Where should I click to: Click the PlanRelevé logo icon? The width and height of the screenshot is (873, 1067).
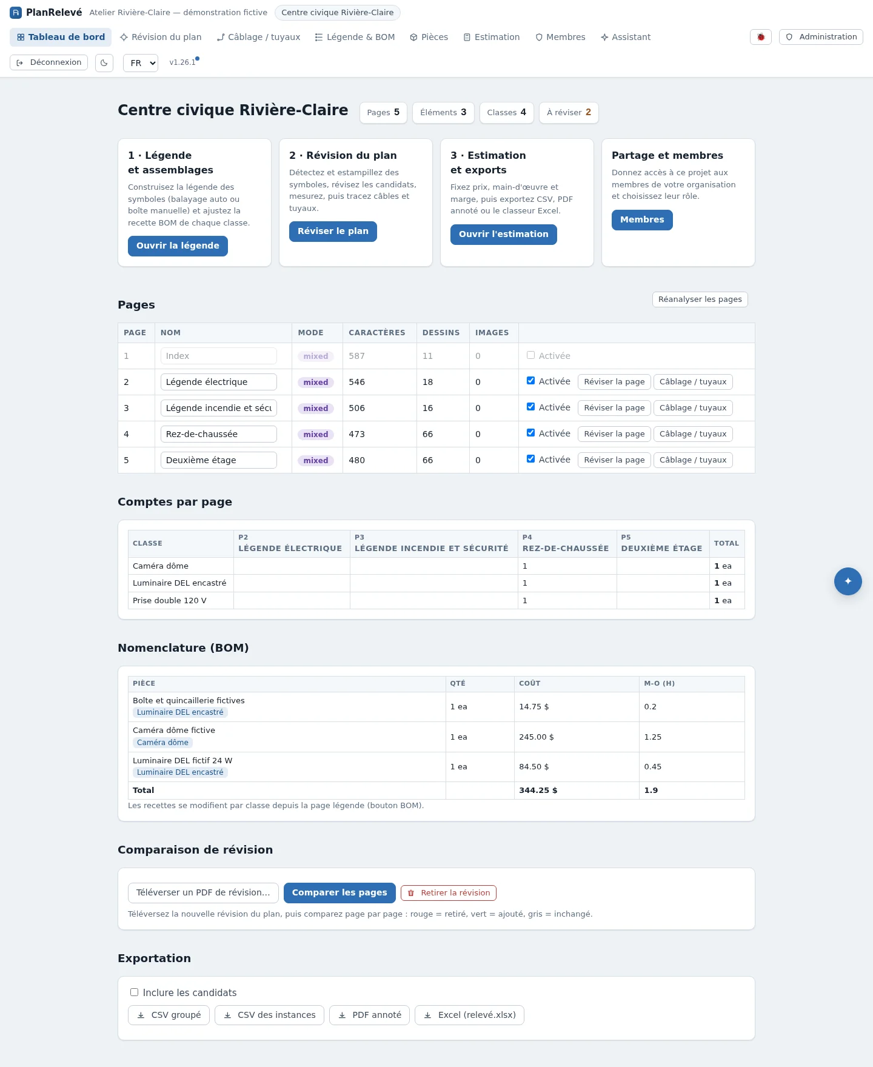click(x=16, y=13)
